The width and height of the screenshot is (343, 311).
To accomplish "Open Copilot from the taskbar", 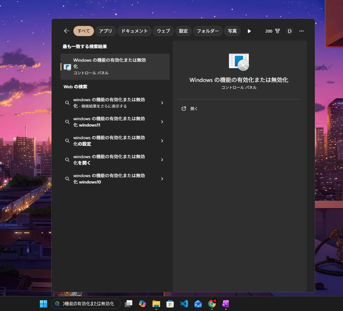I will [x=142, y=304].
